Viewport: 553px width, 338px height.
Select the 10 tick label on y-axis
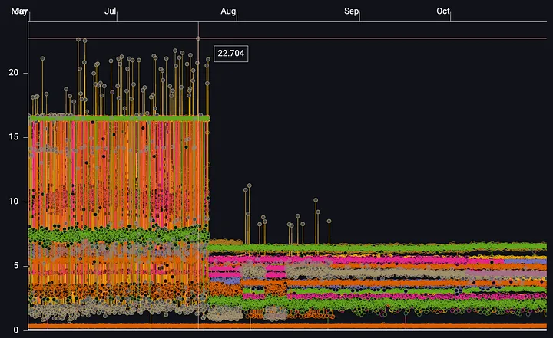(15, 202)
